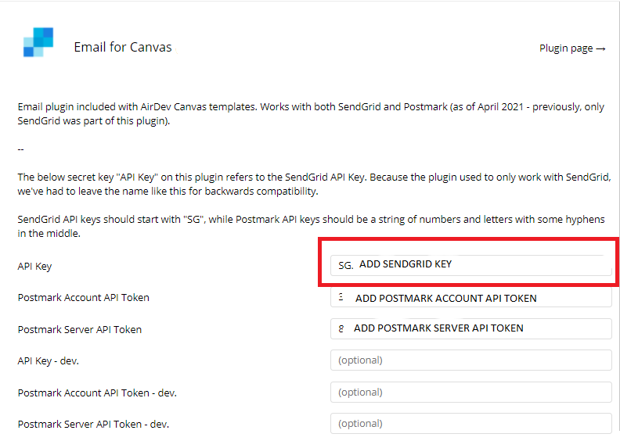Focus the API Key input containing SG.
Image resolution: width=620 pixels, height=441 pixels.
pos(470,265)
